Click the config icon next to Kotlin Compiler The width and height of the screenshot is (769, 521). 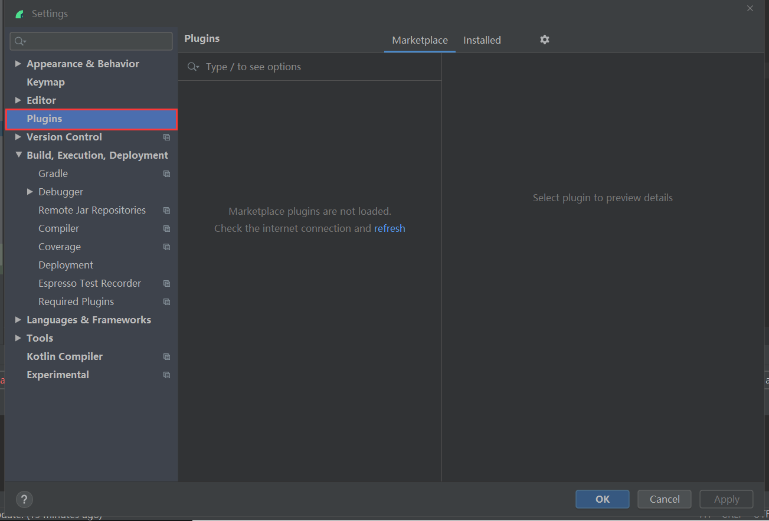pyautogui.click(x=166, y=356)
